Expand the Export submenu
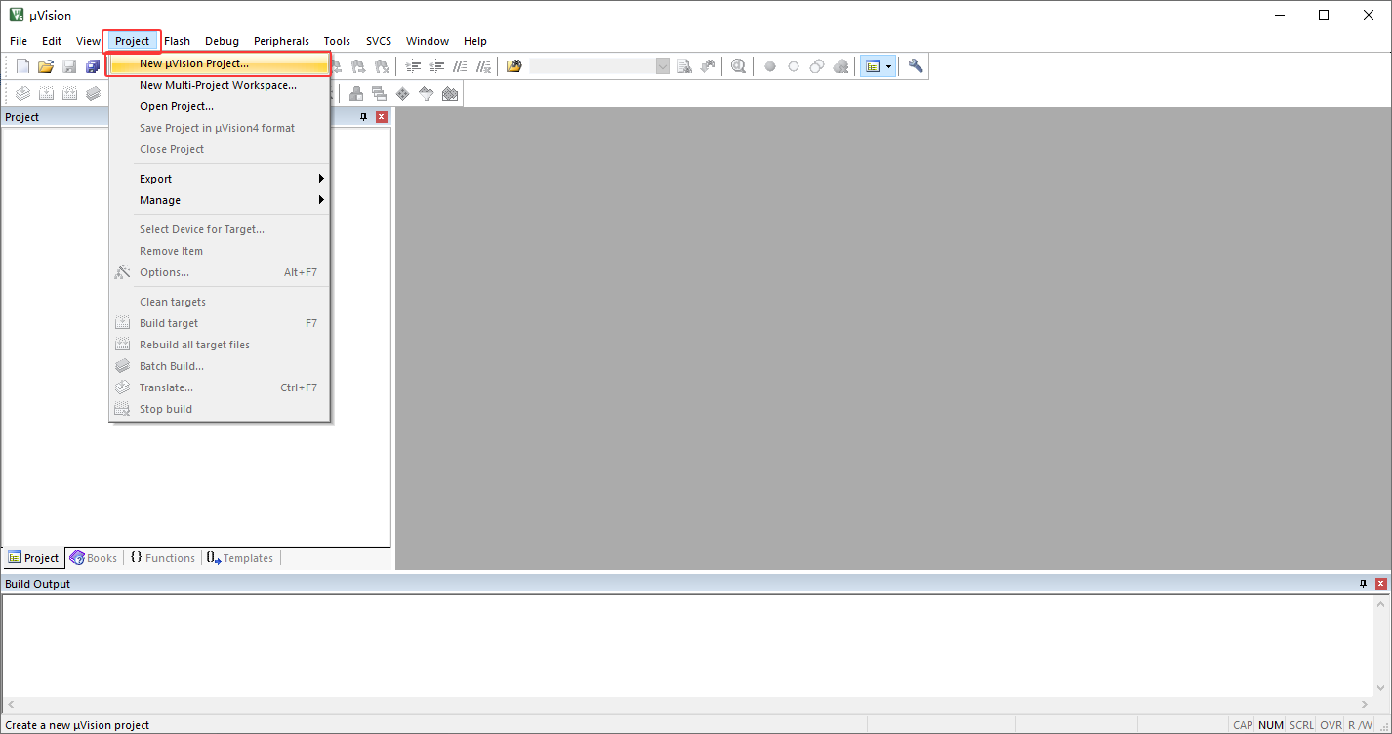 click(219, 179)
